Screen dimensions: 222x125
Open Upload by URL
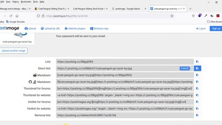pyautogui.click(x=50, y=28)
